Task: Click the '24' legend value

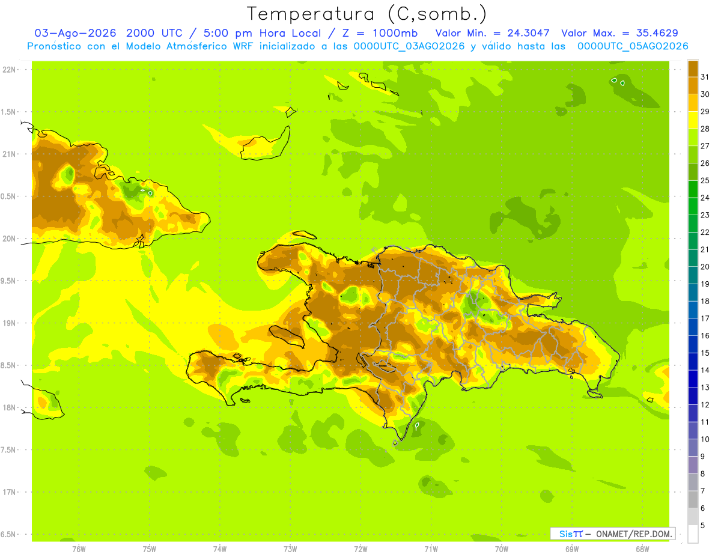Action: (x=705, y=198)
